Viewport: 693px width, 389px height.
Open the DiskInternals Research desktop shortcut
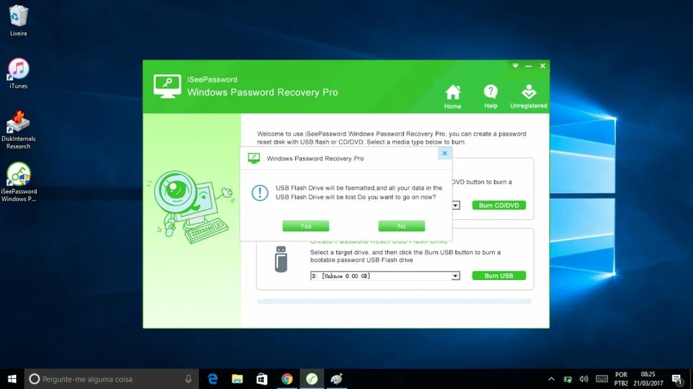[x=18, y=130]
